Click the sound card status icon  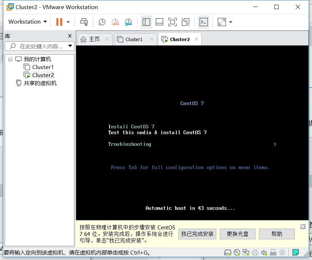[x=264, y=253]
